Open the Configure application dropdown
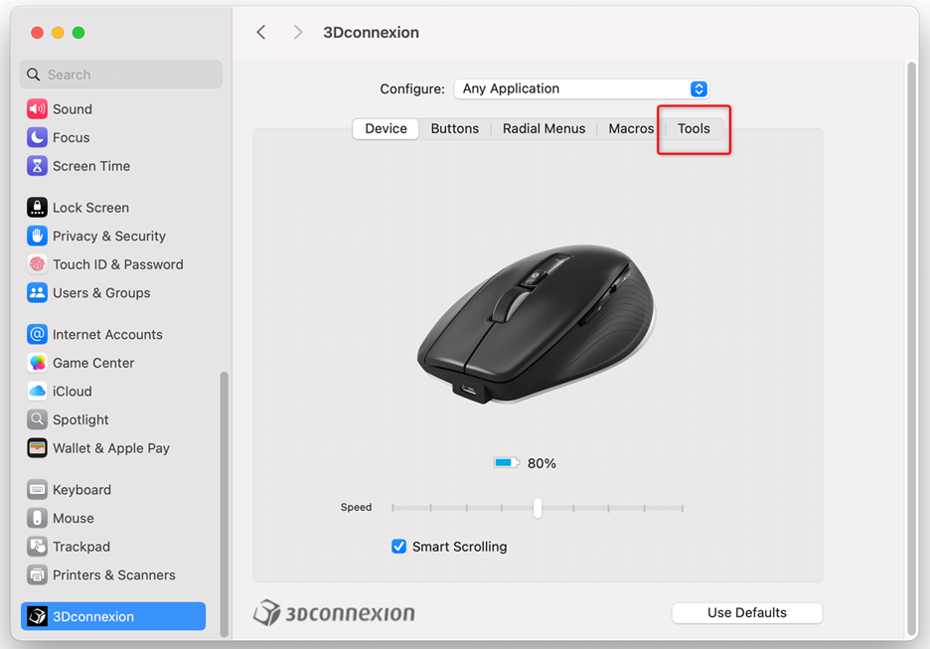Screen dimensions: 930x649 click(x=581, y=89)
